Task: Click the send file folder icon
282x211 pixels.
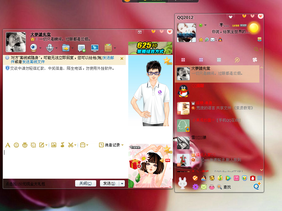Action: 66,48
